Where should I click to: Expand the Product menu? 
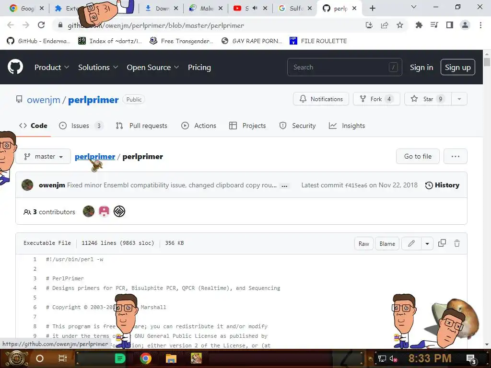point(52,67)
